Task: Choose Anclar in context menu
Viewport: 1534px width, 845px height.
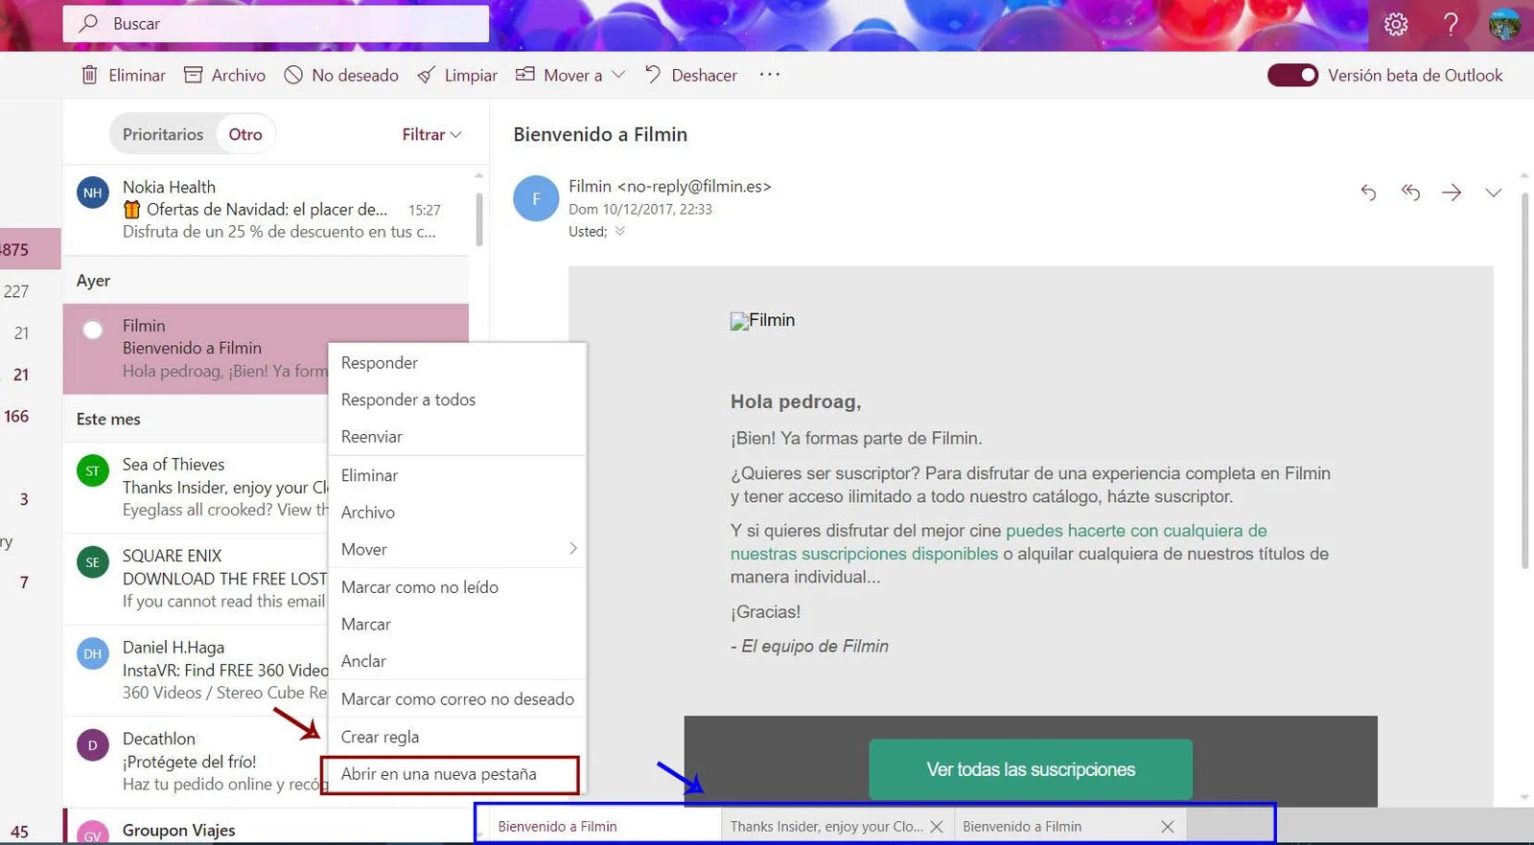Action: (456, 661)
